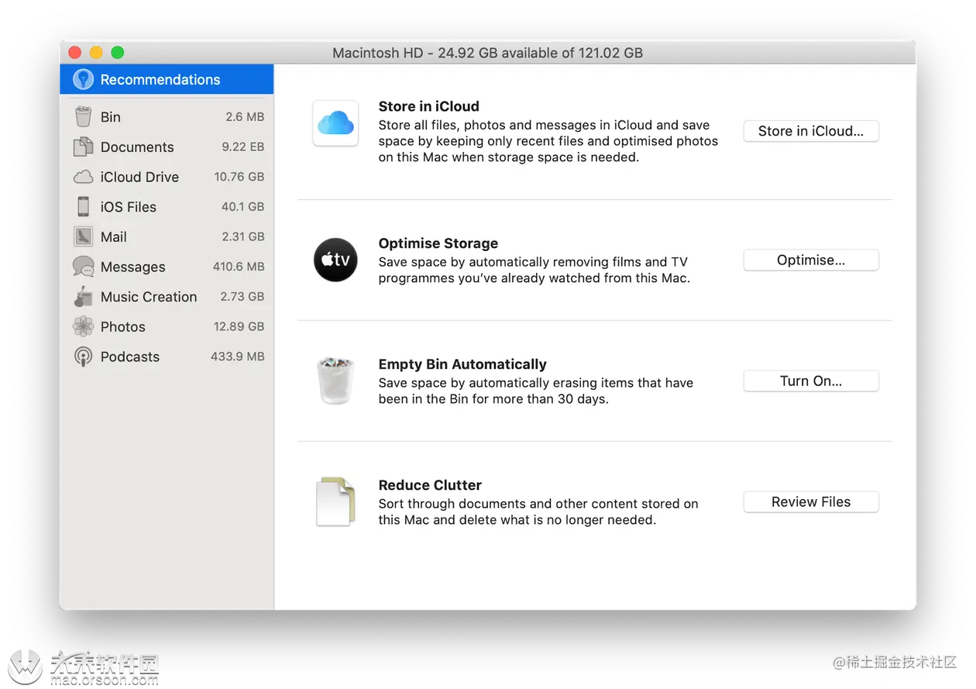
Task: Click the Optimise... button
Action: 811,260
